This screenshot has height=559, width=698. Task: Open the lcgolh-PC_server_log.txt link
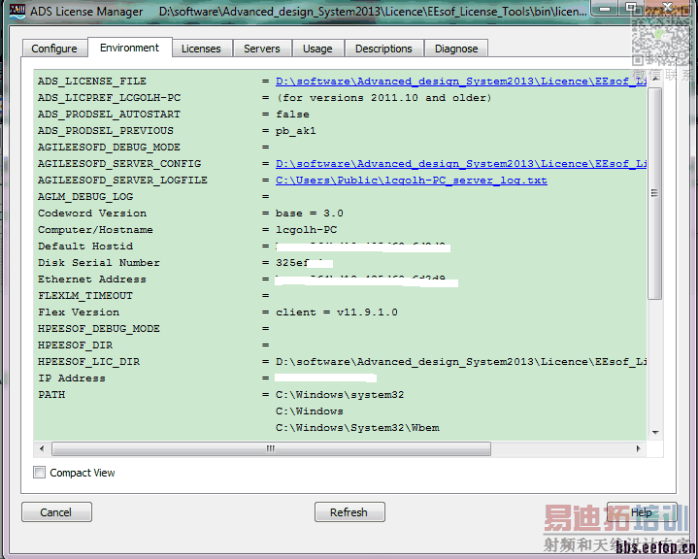point(412,181)
